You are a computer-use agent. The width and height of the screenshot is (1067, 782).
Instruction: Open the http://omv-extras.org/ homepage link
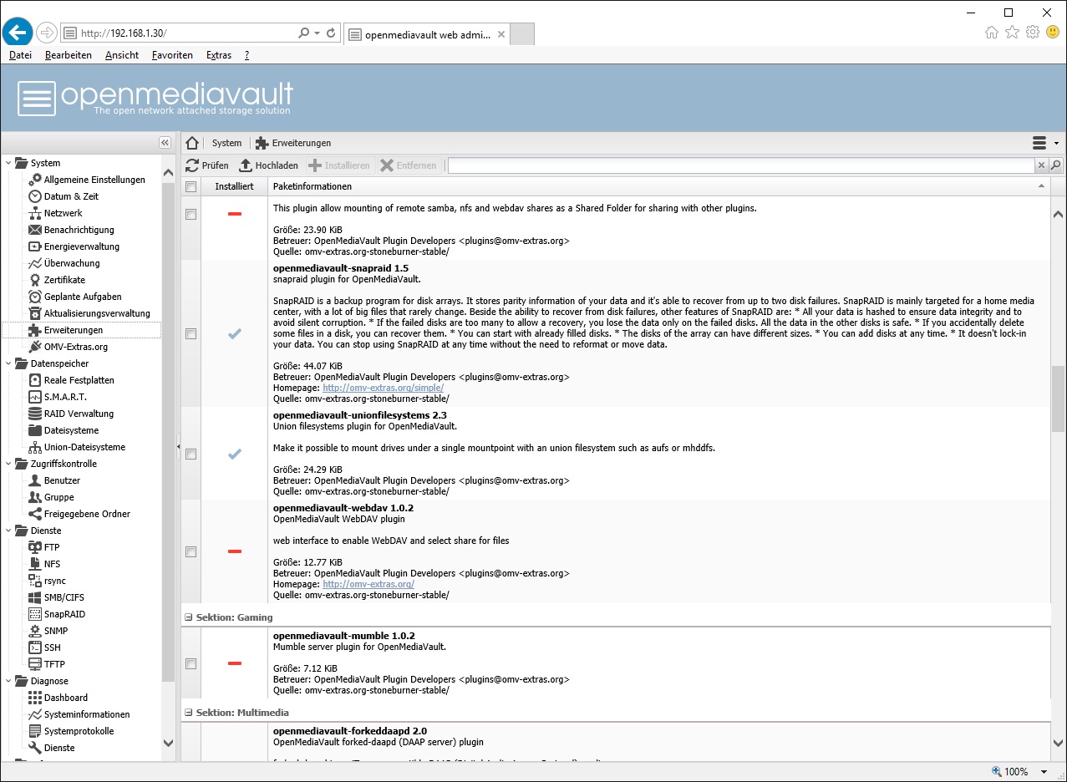pos(368,584)
